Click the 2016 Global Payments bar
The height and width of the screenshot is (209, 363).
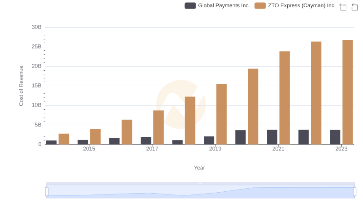(x=114, y=141)
